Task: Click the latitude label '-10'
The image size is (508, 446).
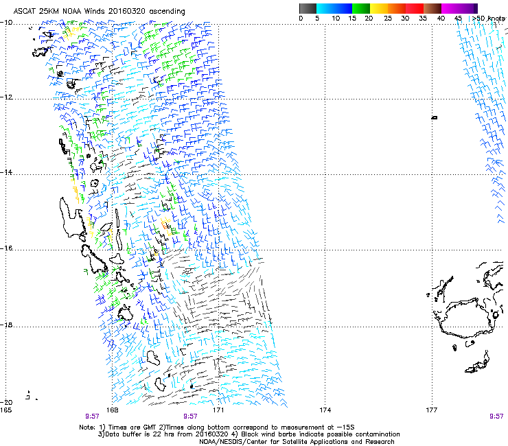Action: [x=6, y=23]
